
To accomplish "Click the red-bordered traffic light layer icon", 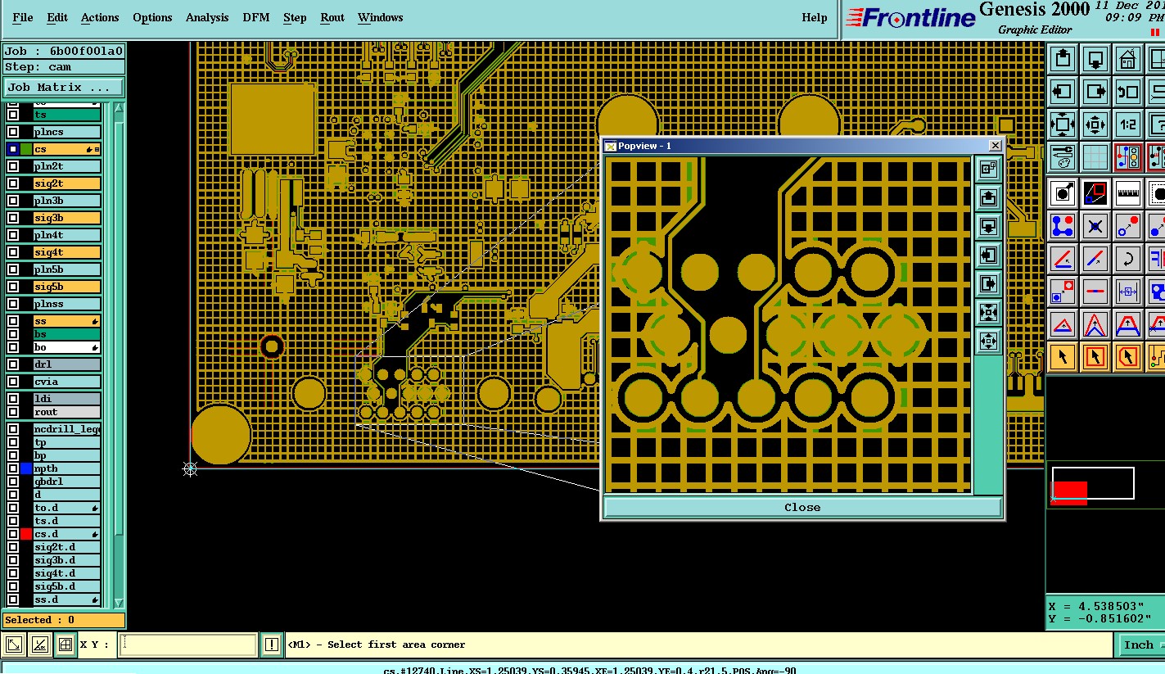I will pos(1128,156).
